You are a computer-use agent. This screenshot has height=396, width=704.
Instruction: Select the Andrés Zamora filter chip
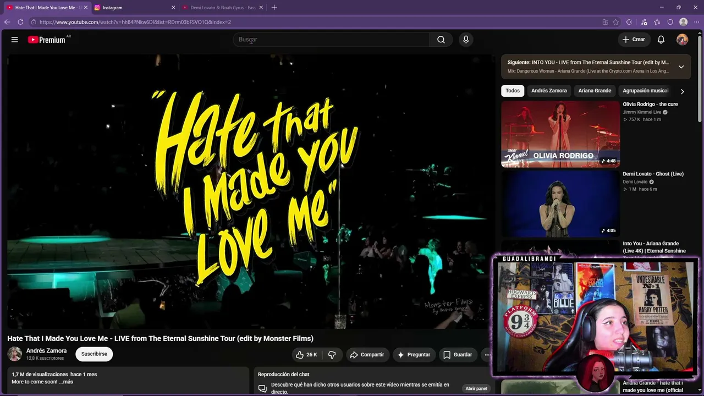[549, 91]
